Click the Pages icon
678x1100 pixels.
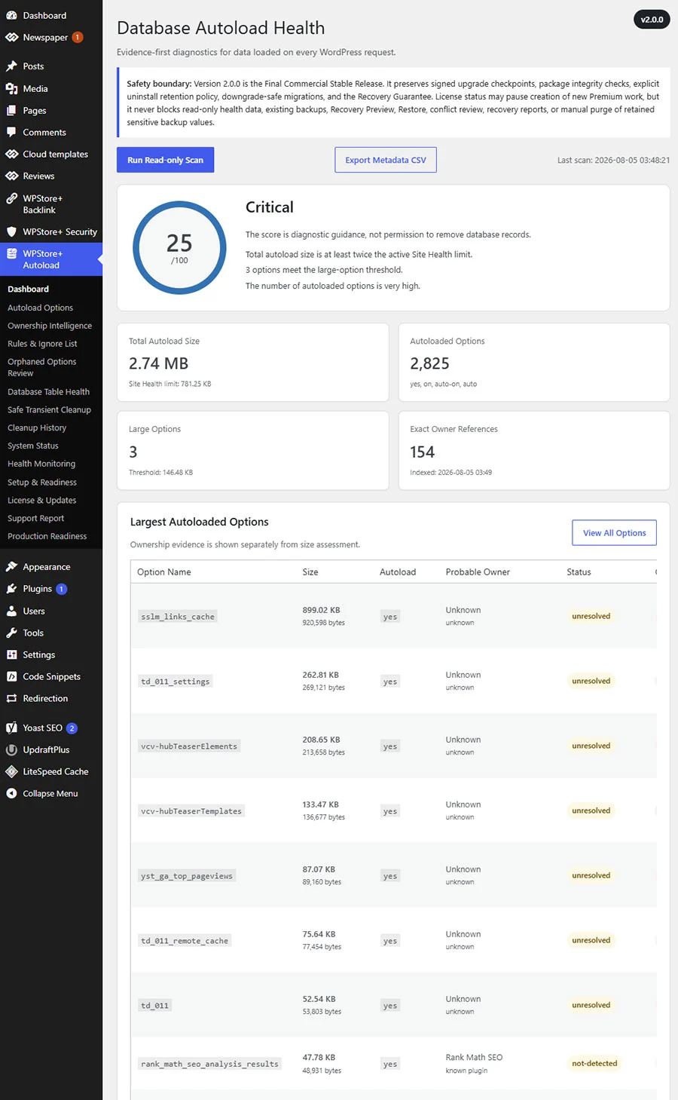coord(11,110)
